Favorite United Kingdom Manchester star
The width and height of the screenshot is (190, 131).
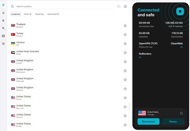125,71
